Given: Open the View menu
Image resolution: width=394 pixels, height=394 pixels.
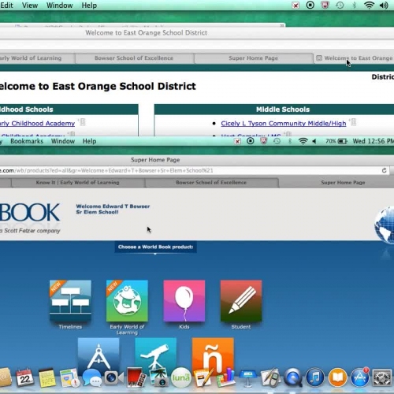Looking at the screenshot, I should click(30, 6).
